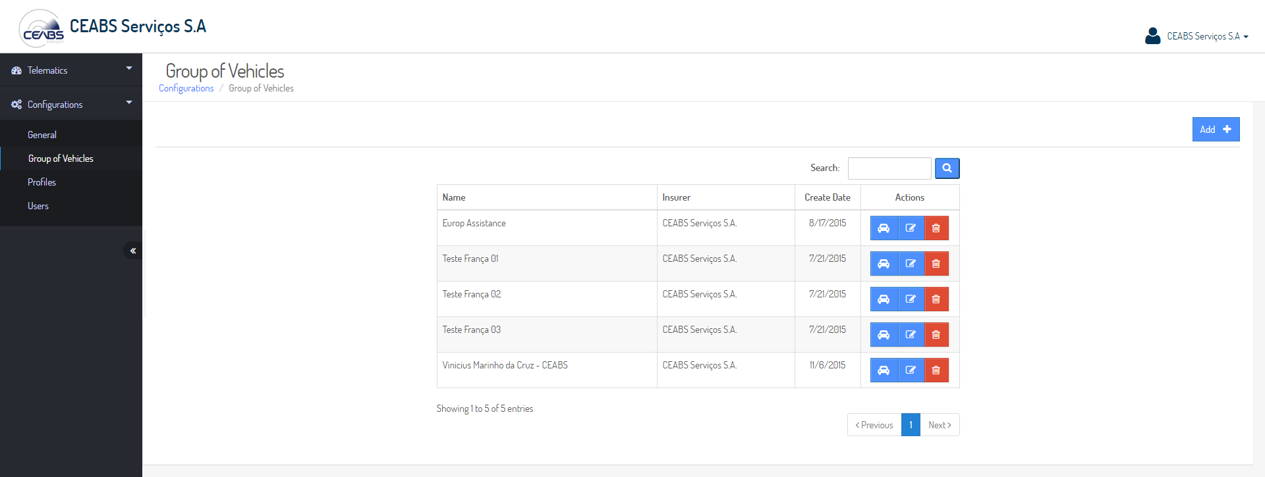The width and height of the screenshot is (1265, 477).
Task: Edit the Vinicius Marinho da Cruz group
Action: [x=911, y=370]
